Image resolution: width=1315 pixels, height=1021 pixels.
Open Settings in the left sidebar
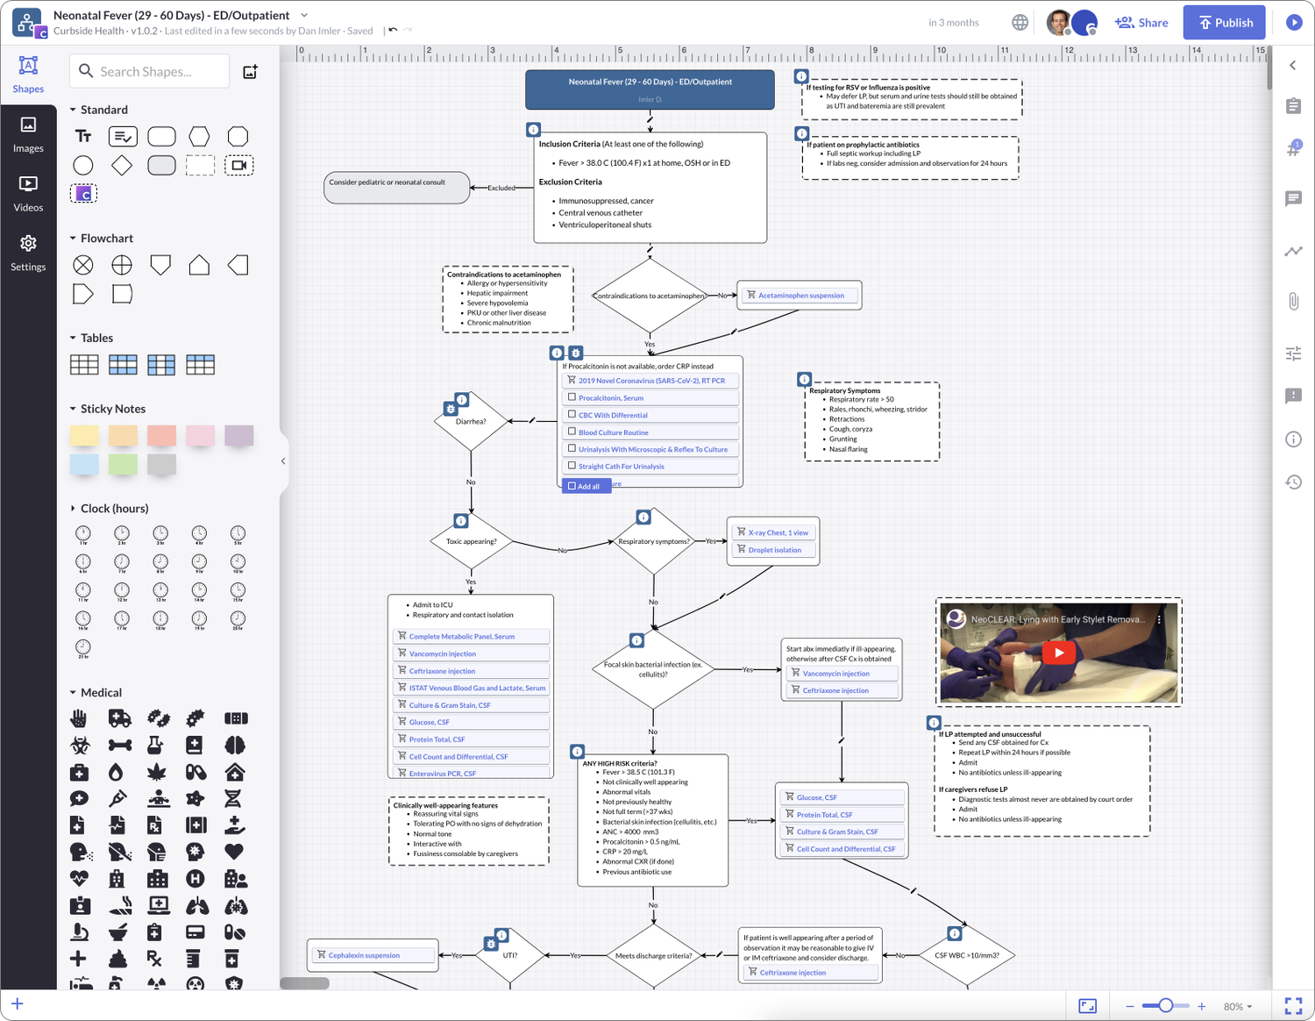(28, 253)
